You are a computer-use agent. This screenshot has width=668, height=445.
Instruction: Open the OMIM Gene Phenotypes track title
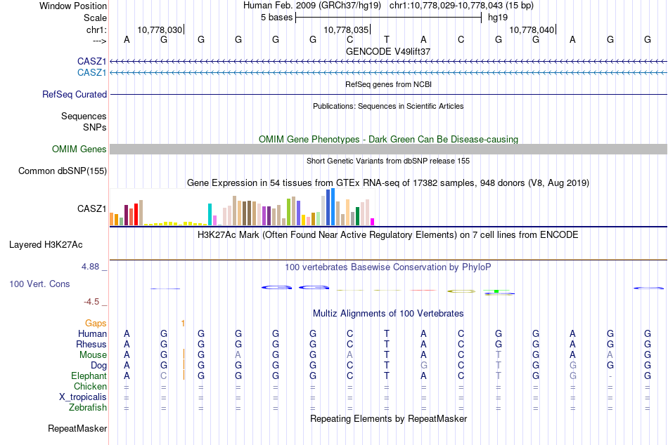[388, 139]
